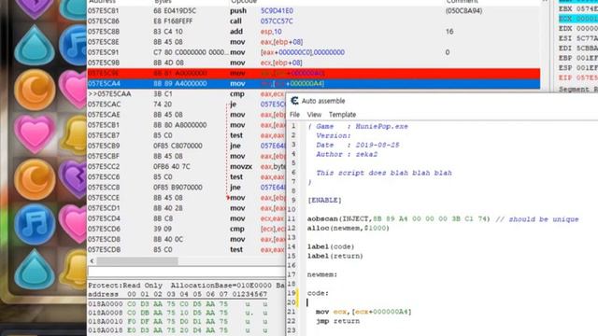Select the jne row at address 057E5CB9
598x336 pixels.
(x=187, y=146)
